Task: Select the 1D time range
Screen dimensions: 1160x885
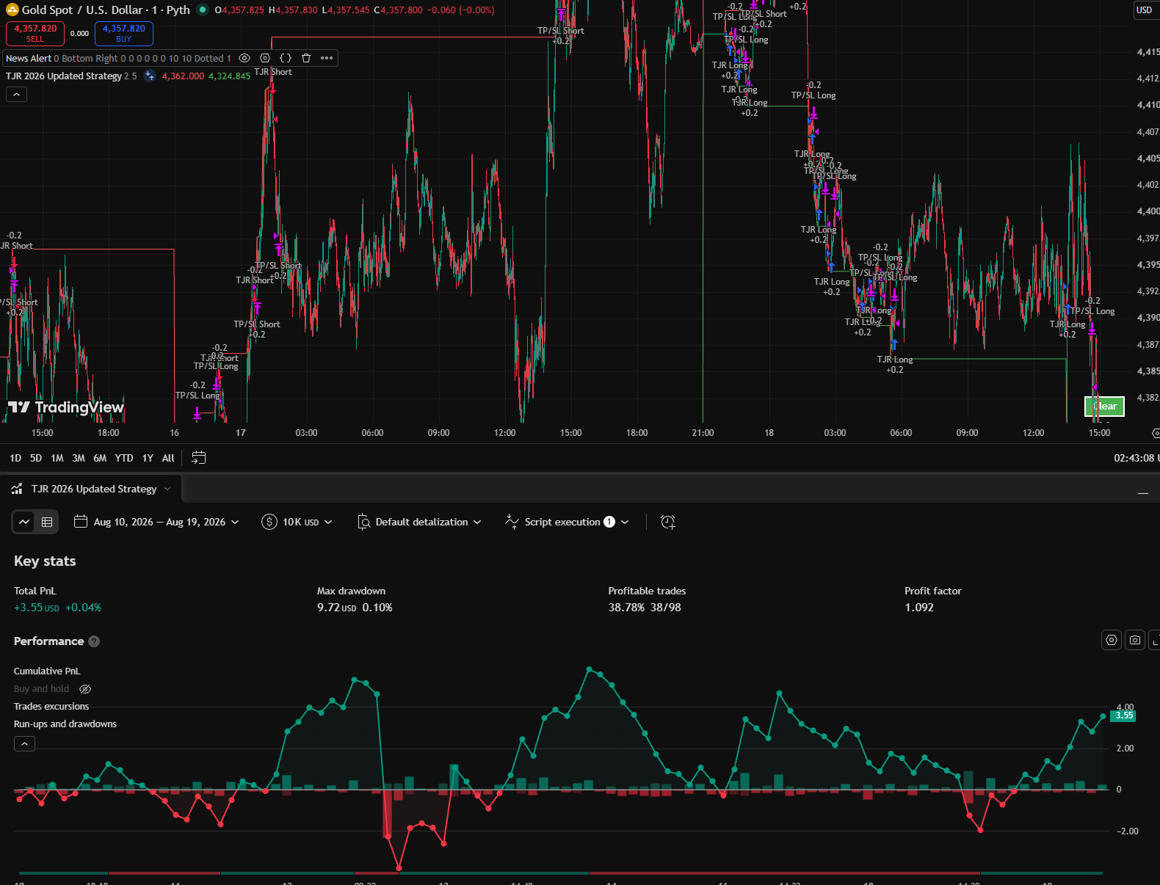Action: click(x=15, y=458)
